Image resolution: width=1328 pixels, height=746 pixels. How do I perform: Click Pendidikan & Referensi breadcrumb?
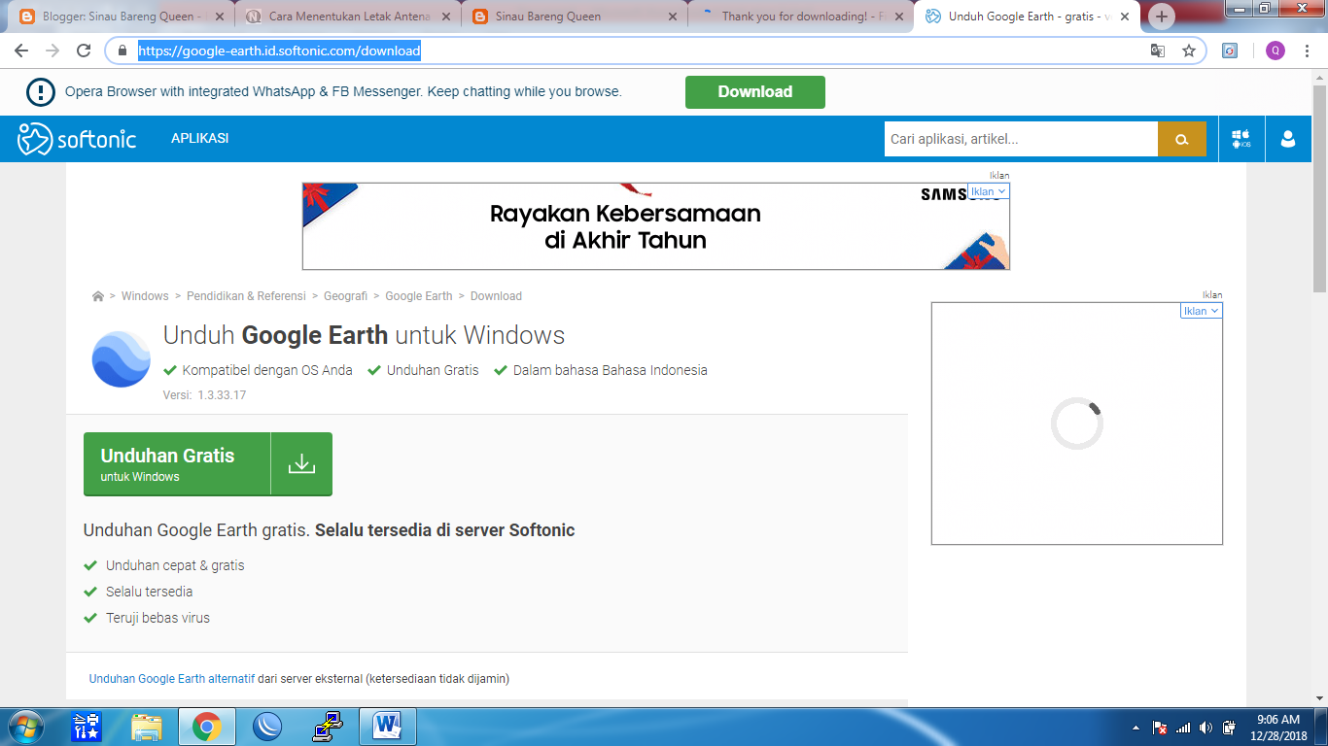click(x=246, y=296)
